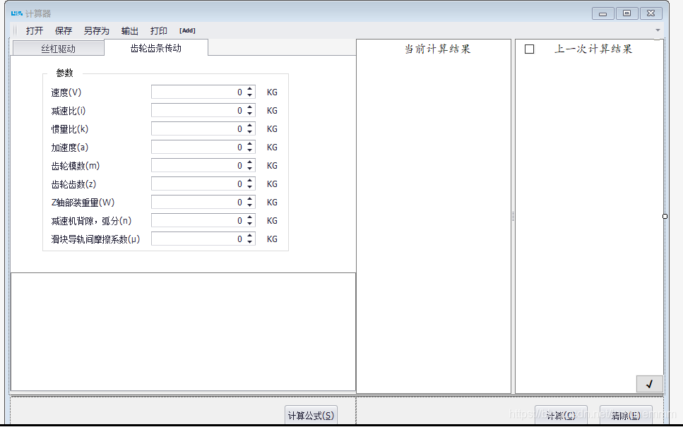Click the 保存 toolbar item

(63, 30)
